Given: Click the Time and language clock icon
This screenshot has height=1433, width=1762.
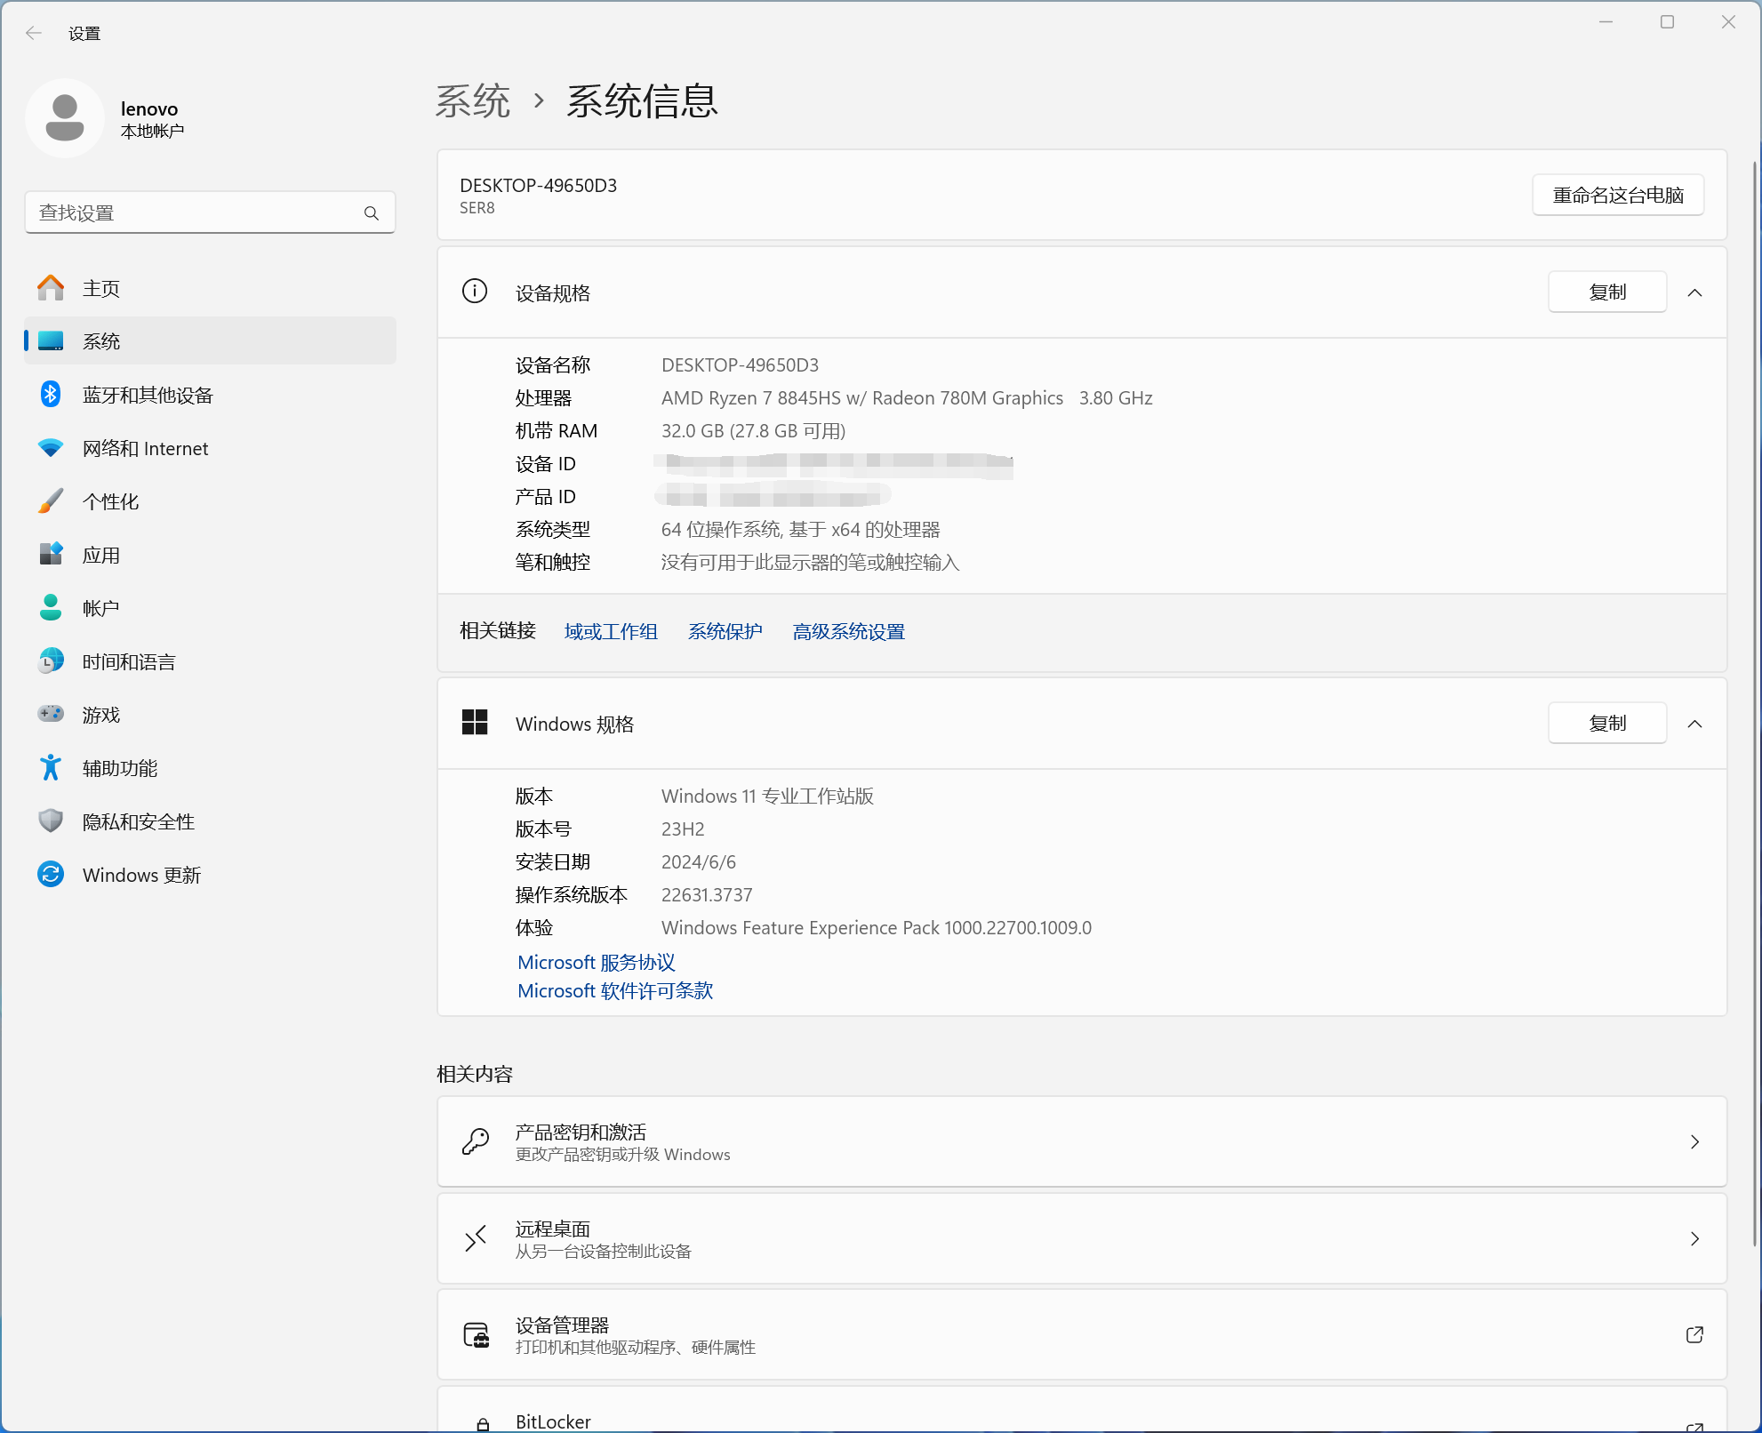Looking at the screenshot, I should 51,661.
